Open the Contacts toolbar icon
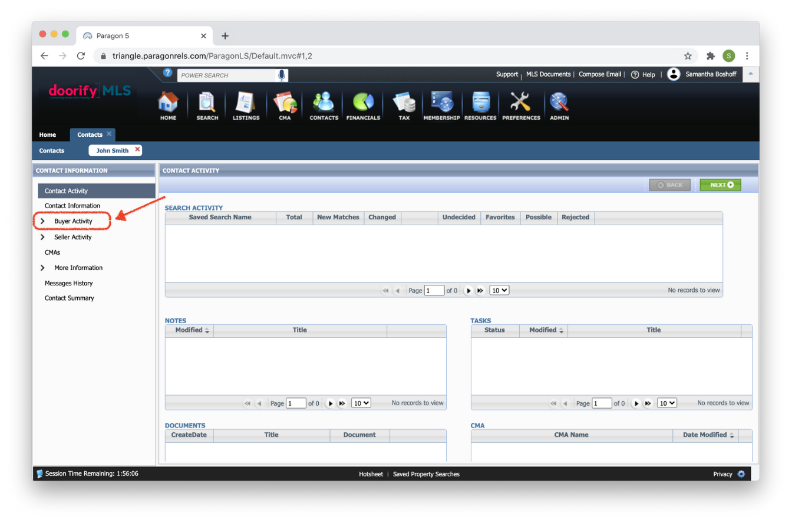 pyautogui.click(x=324, y=106)
